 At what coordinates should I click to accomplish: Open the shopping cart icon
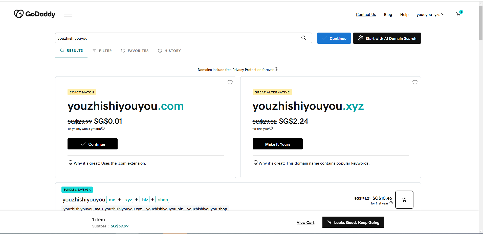(x=458, y=14)
